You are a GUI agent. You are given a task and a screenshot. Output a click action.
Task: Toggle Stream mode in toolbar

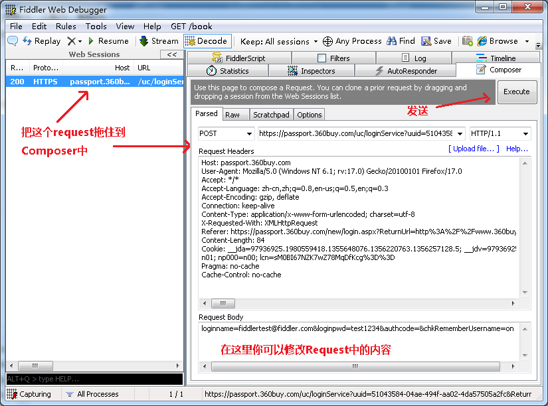tap(159, 41)
